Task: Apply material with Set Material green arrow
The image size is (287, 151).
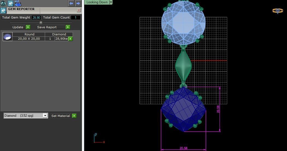Action: 74,116
